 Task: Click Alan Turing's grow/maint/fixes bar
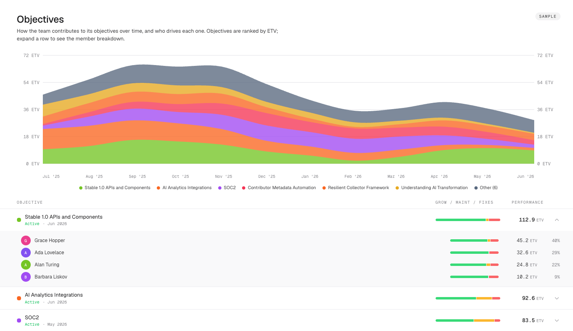(x=474, y=265)
